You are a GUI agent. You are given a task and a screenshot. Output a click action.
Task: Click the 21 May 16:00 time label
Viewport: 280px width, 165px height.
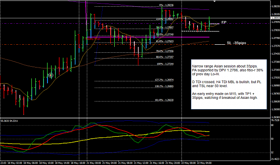coord(157,163)
